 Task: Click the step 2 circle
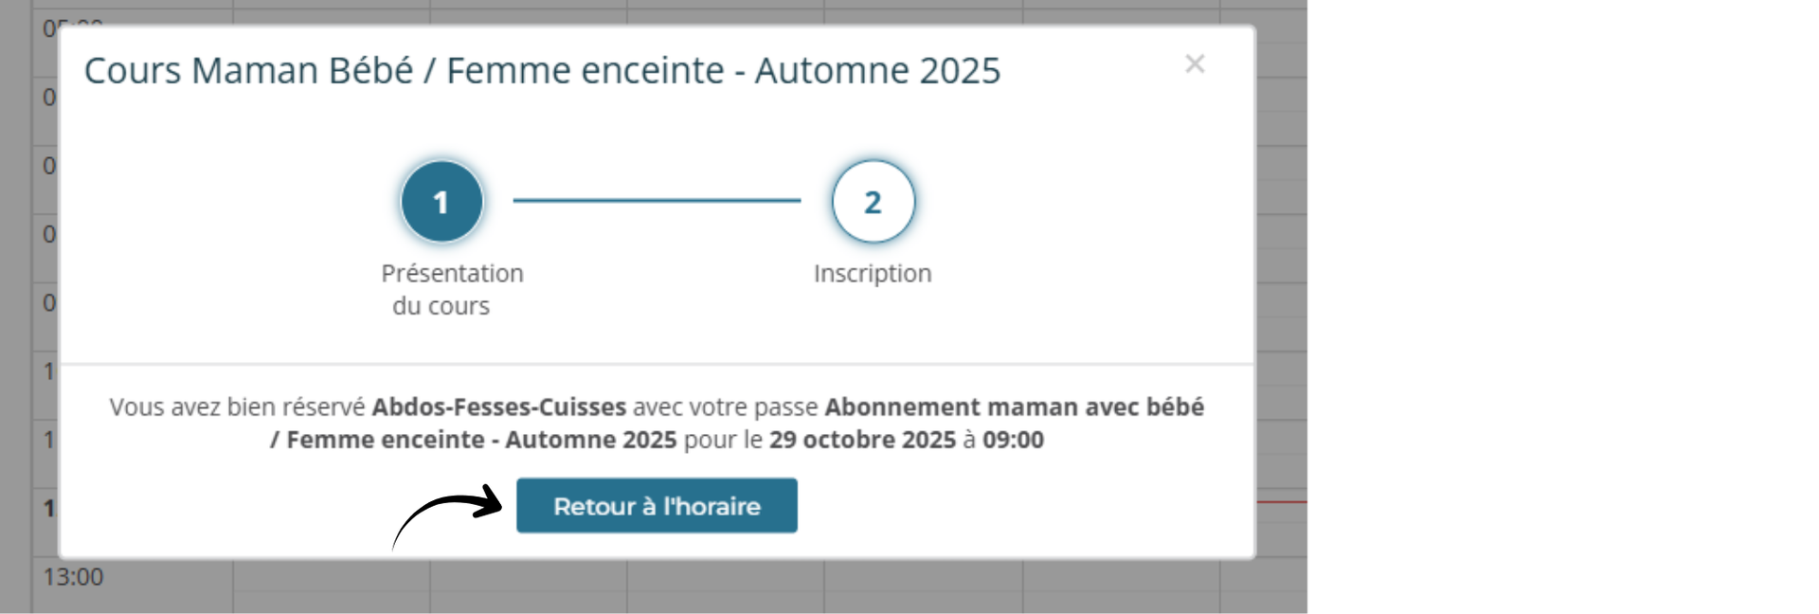click(873, 202)
